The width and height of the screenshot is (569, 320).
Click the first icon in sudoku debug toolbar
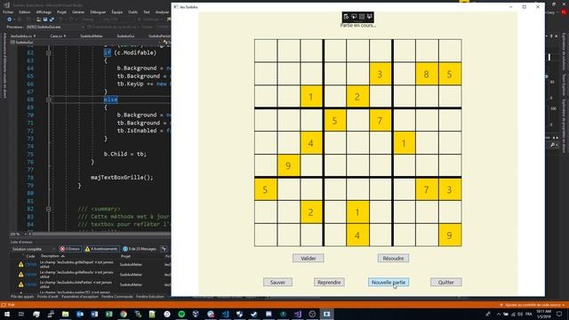coord(346,17)
